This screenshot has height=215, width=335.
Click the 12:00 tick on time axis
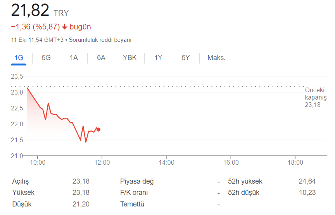(102, 162)
